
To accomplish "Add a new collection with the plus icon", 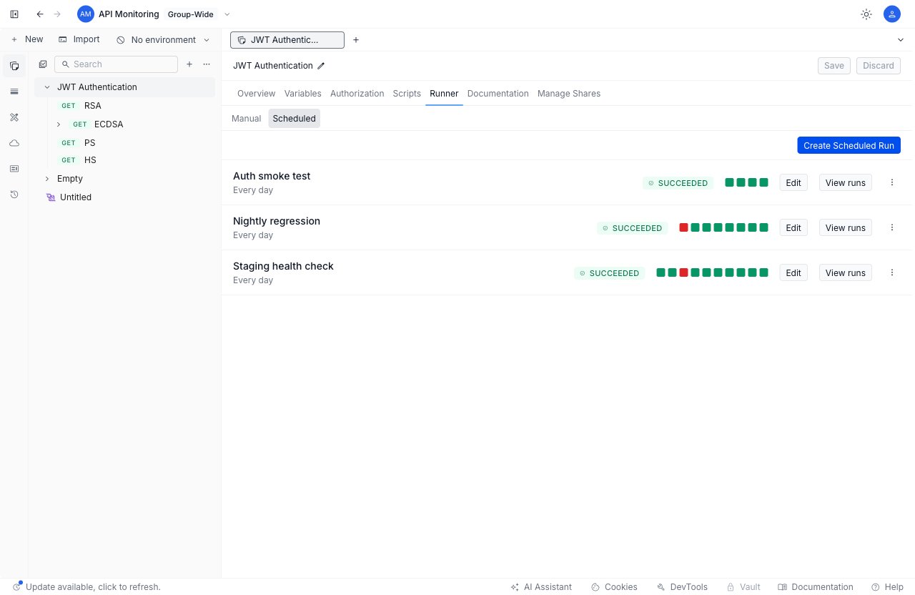I will (x=189, y=64).
